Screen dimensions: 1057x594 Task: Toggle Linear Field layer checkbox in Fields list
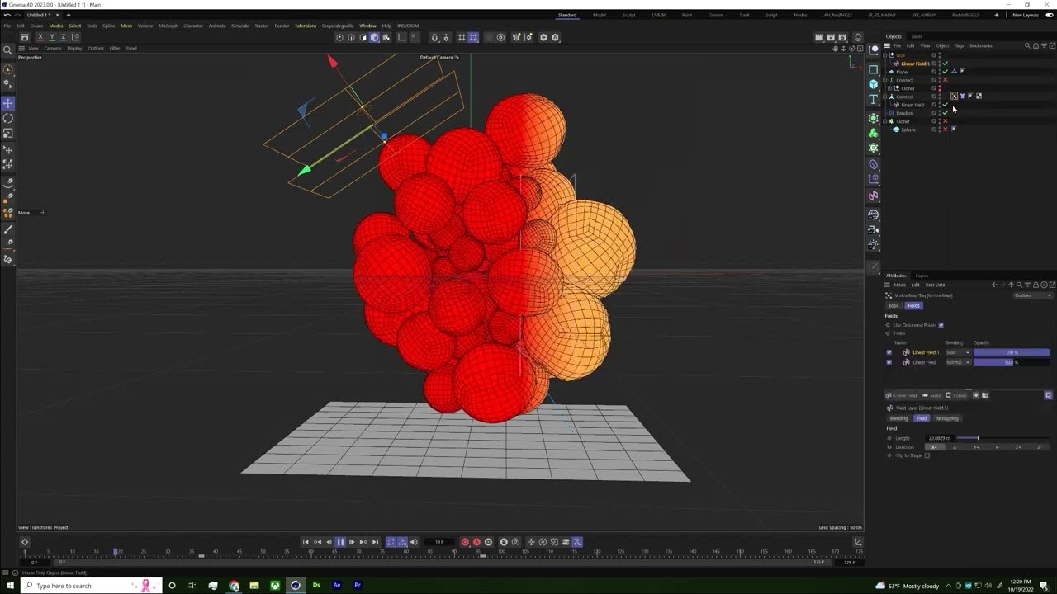coord(889,362)
